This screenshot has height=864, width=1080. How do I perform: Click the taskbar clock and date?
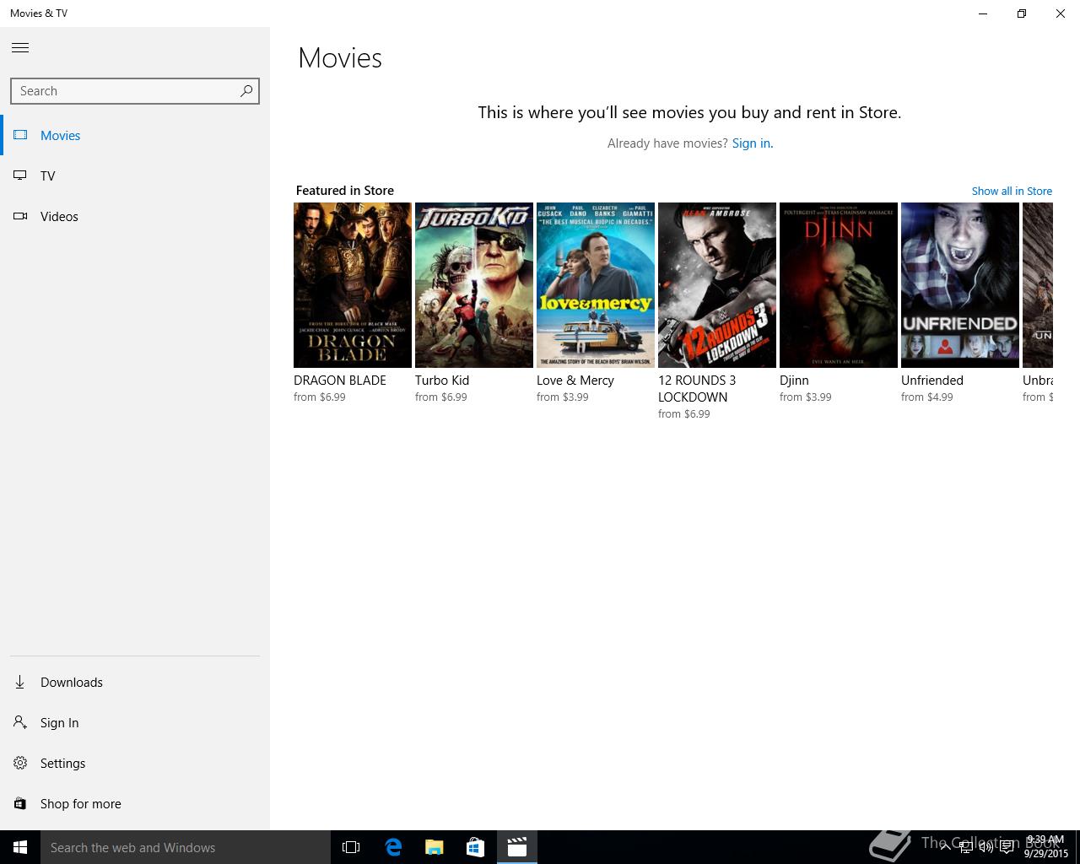[x=1046, y=847]
